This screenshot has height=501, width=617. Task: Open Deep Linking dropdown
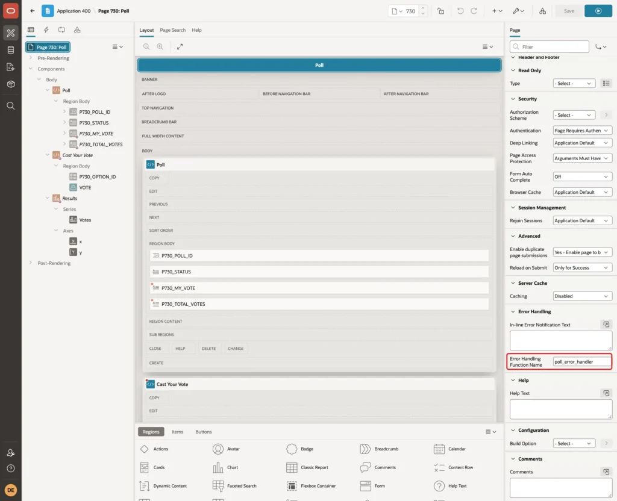tap(582, 143)
